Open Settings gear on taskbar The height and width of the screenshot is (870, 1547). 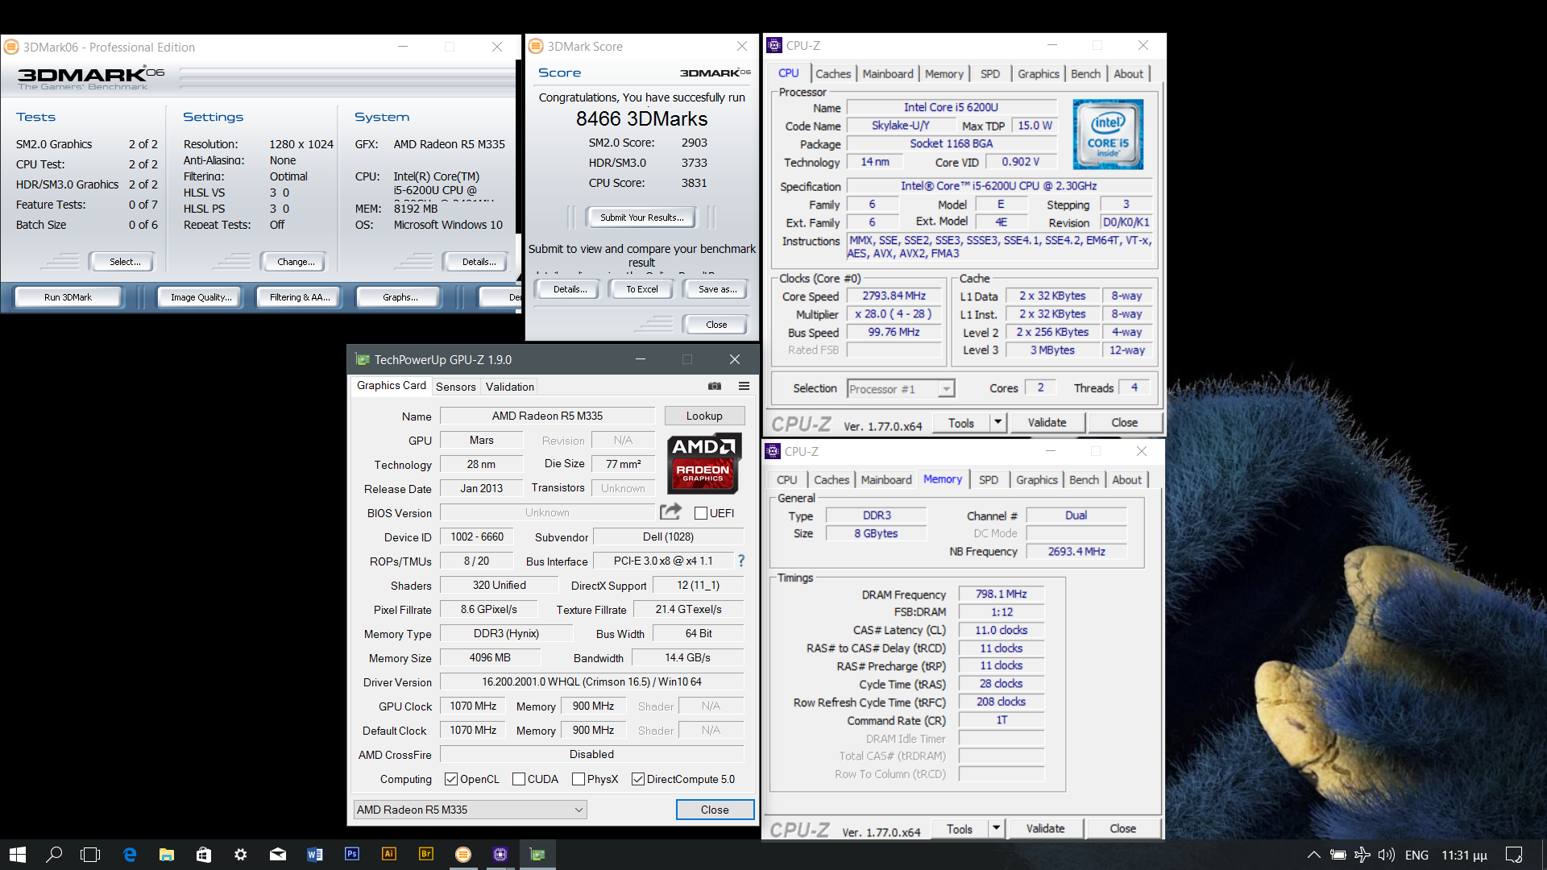tap(241, 855)
